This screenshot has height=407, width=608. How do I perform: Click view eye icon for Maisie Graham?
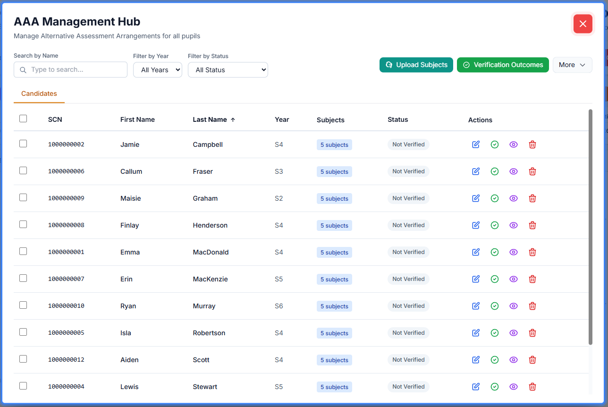tap(514, 198)
